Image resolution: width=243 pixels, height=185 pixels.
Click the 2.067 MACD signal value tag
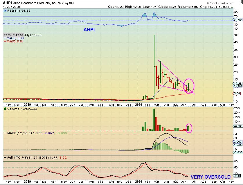coord(238,141)
